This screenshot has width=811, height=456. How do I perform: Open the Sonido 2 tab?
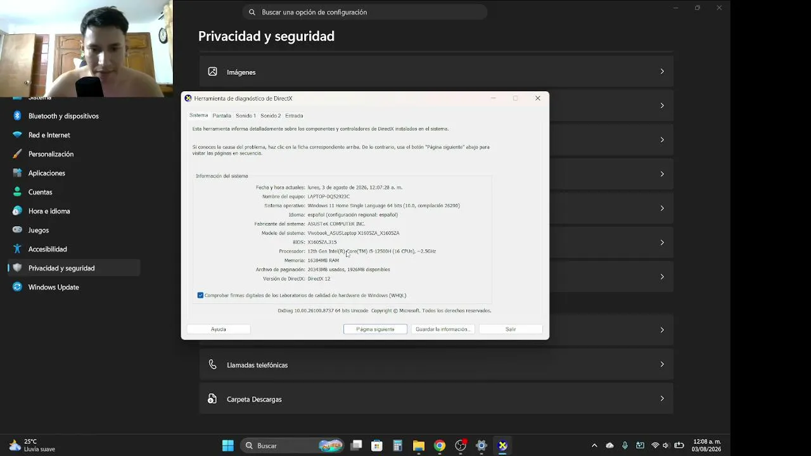coord(271,116)
